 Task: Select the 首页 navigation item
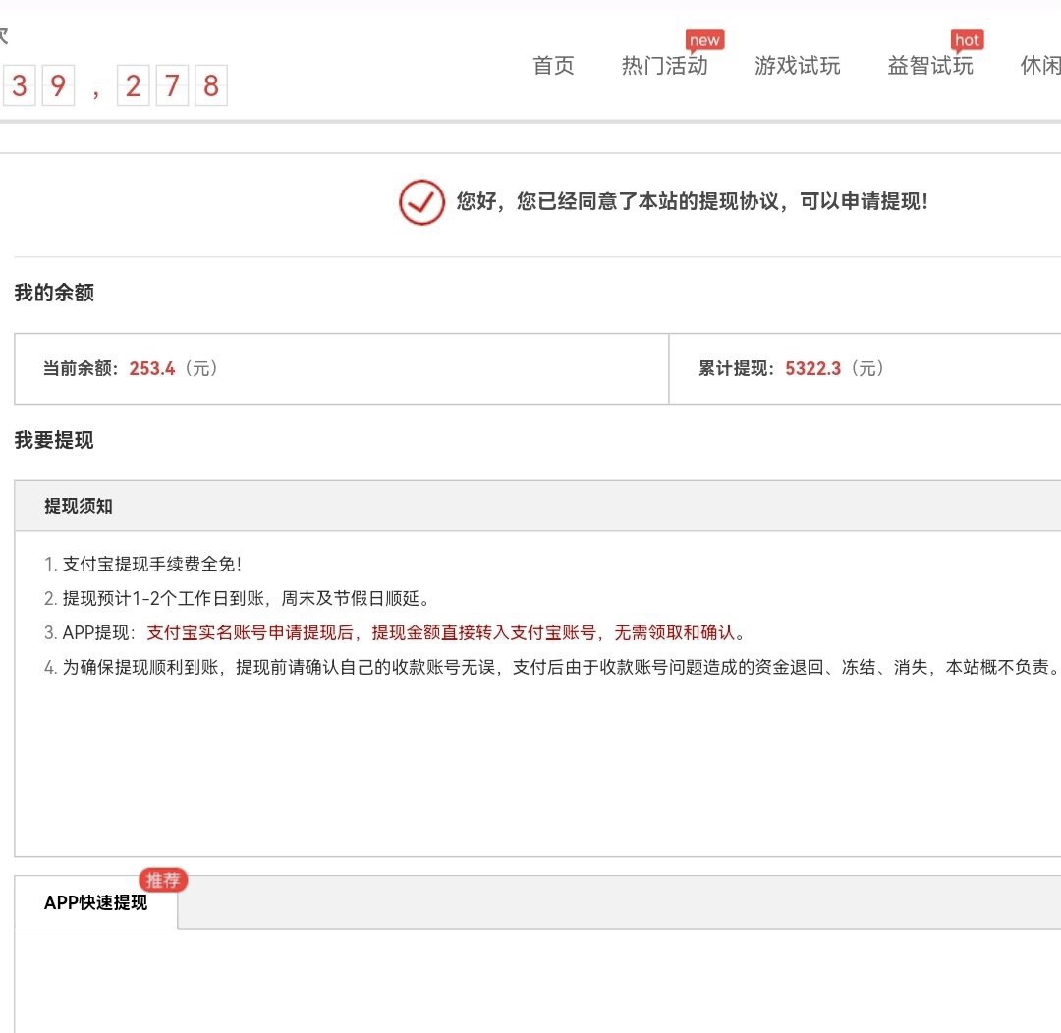point(552,66)
